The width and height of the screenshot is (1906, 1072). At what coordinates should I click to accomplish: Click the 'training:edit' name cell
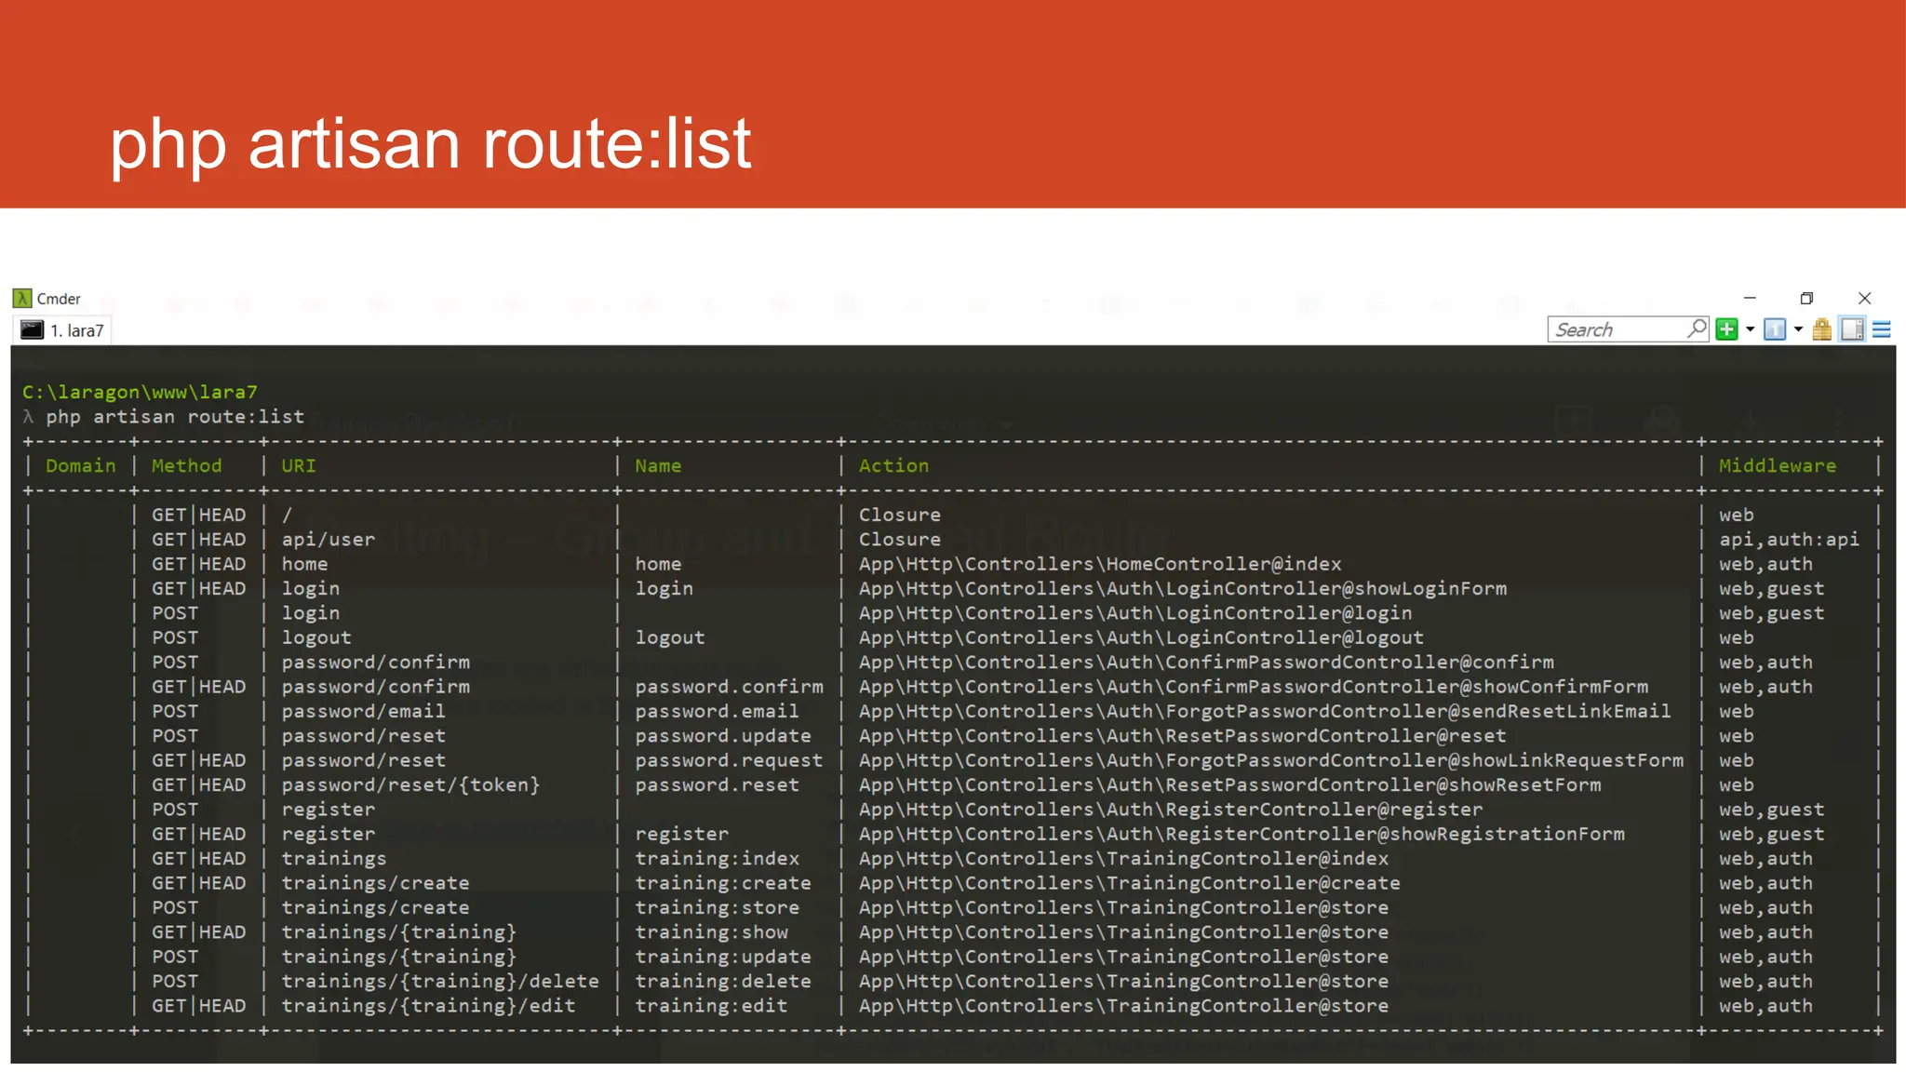tap(711, 1006)
